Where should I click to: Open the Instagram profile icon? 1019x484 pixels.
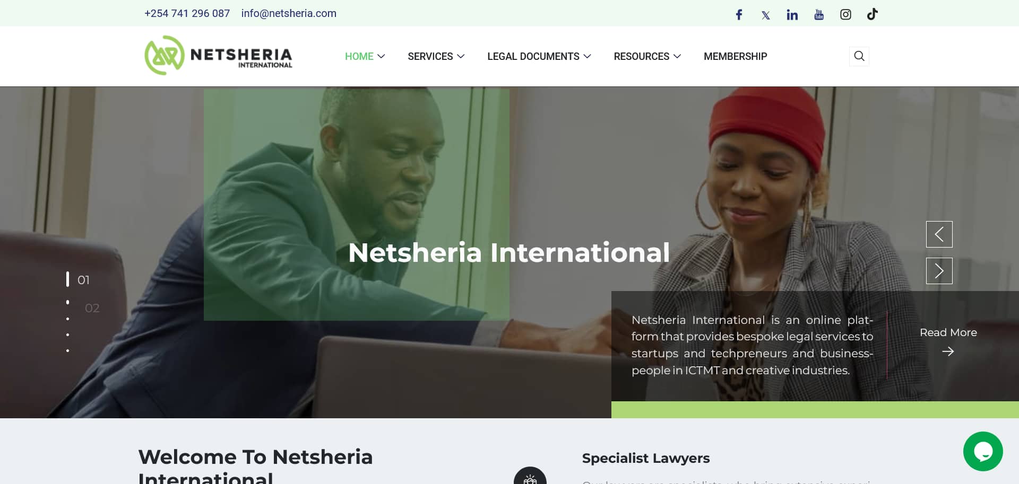(x=845, y=14)
